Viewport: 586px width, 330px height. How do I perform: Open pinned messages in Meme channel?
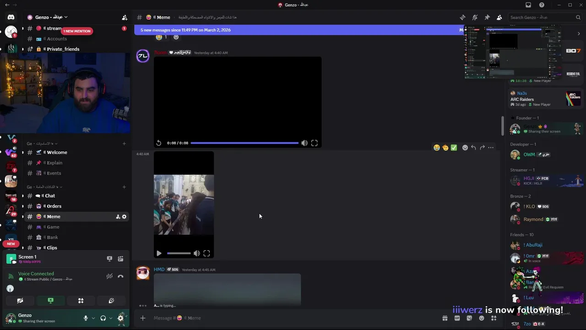[x=487, y=17]
